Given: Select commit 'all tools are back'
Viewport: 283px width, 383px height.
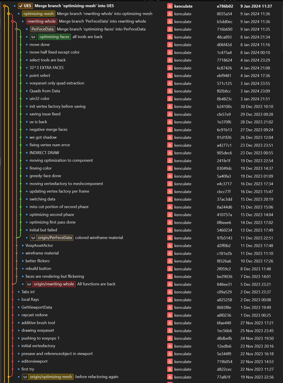Looking at the screenshot, I should [x=87, y=37].
